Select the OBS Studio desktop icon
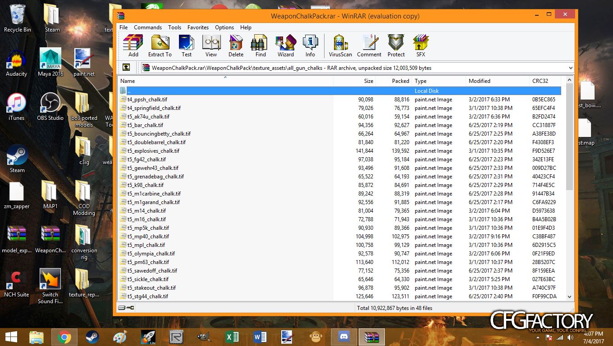 [x=50, y=107]
